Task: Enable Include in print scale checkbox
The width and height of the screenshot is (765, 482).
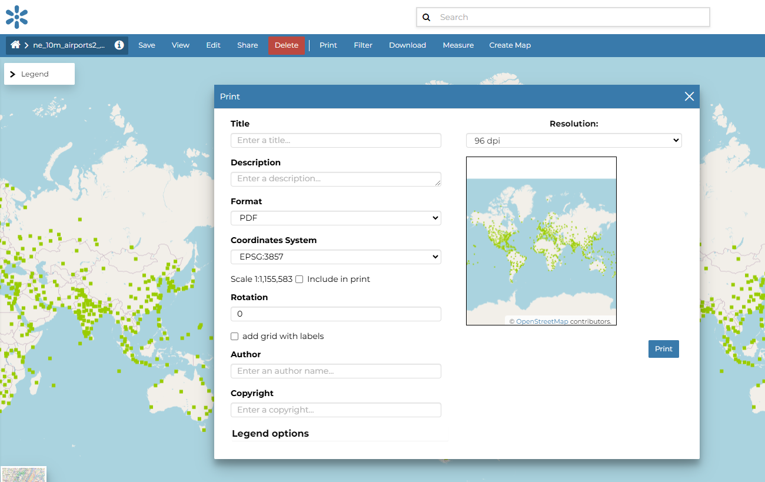Action: coord(299,280)
